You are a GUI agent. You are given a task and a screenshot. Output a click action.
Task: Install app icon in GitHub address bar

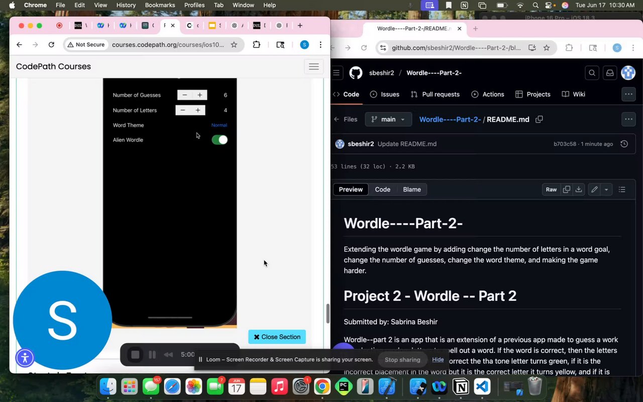point(532,48)
